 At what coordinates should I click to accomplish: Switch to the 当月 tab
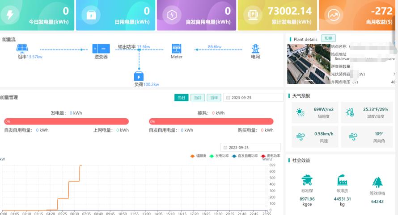(x=197, y=98)
